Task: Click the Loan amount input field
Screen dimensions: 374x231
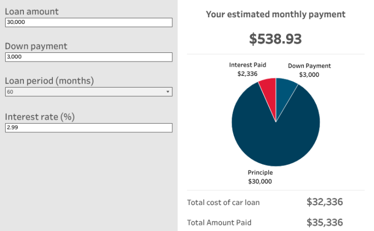Action: click(88, 22)
